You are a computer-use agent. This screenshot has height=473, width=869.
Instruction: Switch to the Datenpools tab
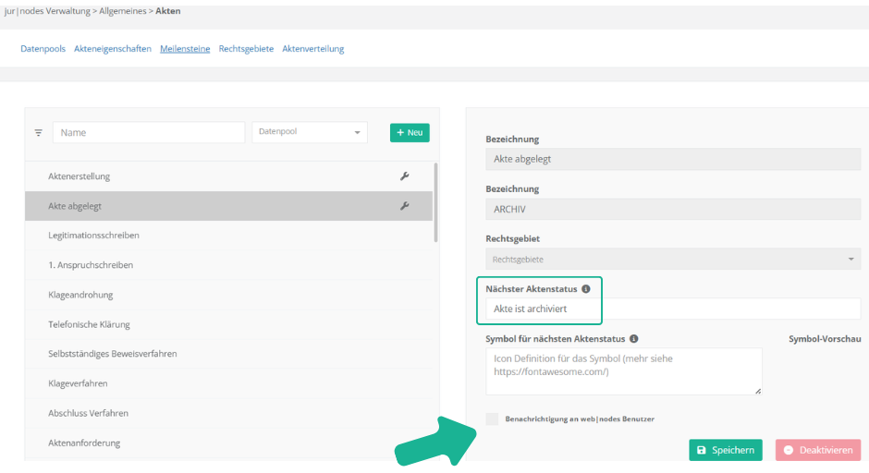[43, 49]
